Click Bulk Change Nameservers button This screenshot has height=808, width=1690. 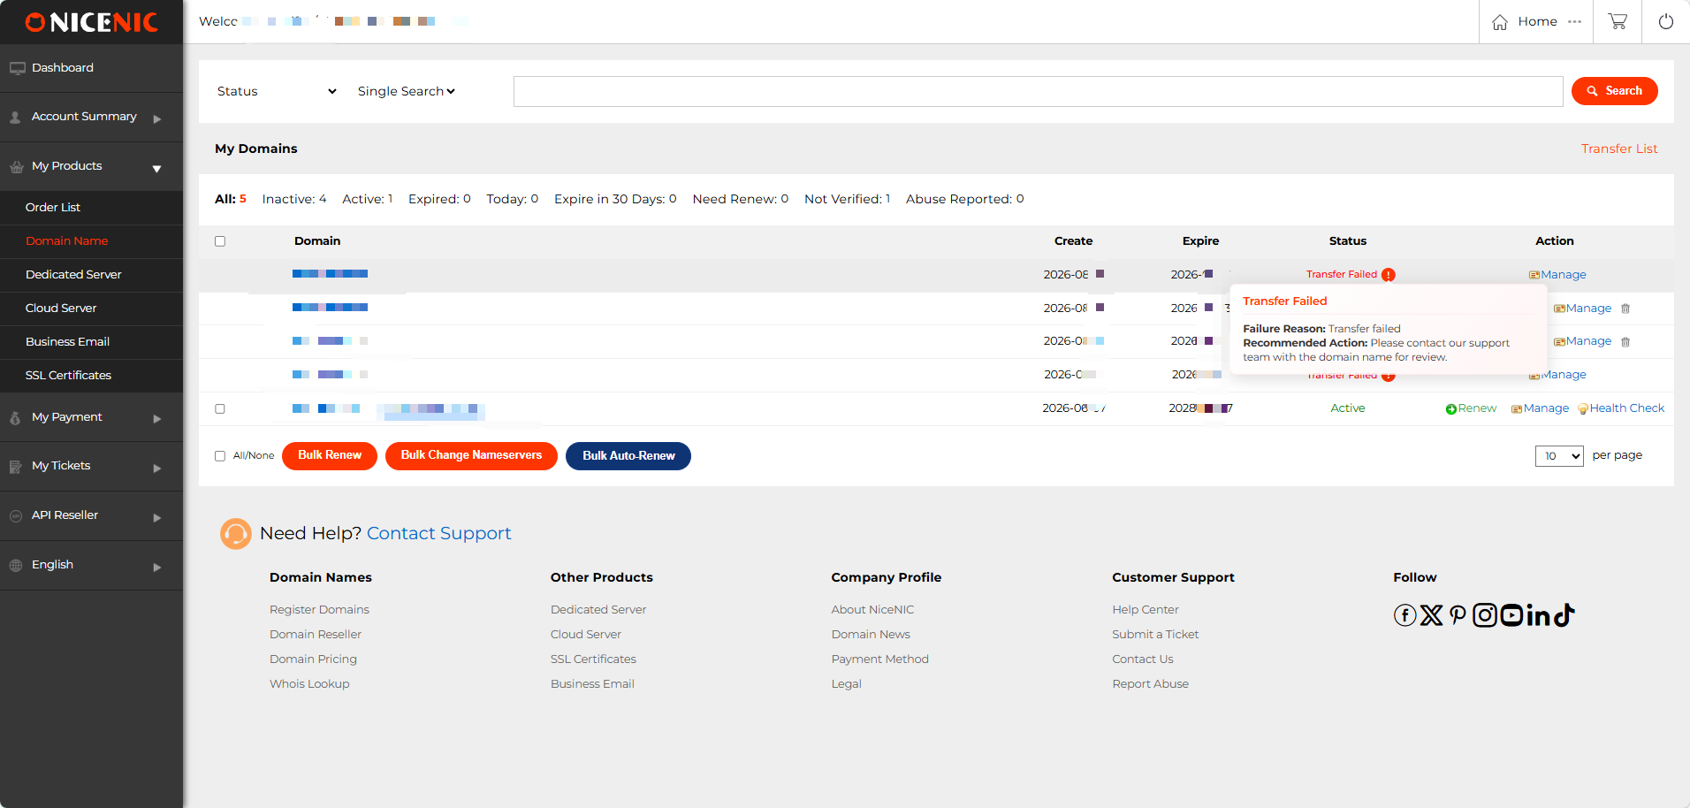click(471, 456)
